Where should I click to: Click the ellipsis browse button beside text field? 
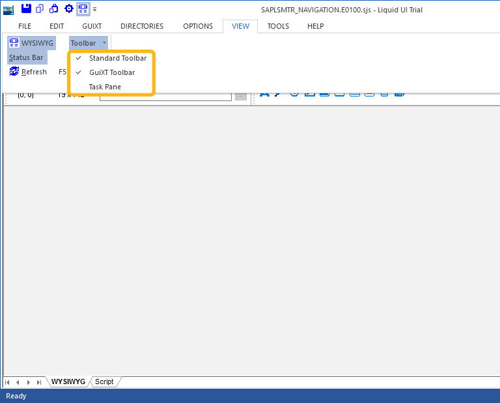click(x=241, y=96)
